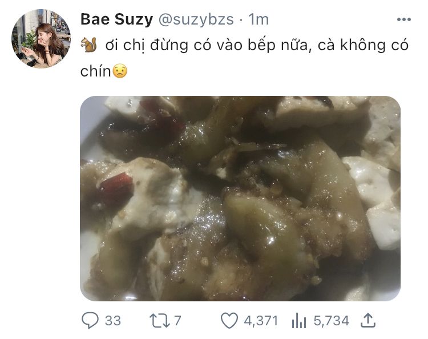Click the 33 replies count
The image size is (428, 339).
click(x=113, y=320)
